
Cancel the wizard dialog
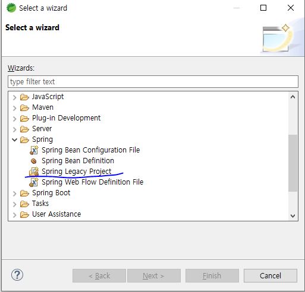(x=271, y=275)
